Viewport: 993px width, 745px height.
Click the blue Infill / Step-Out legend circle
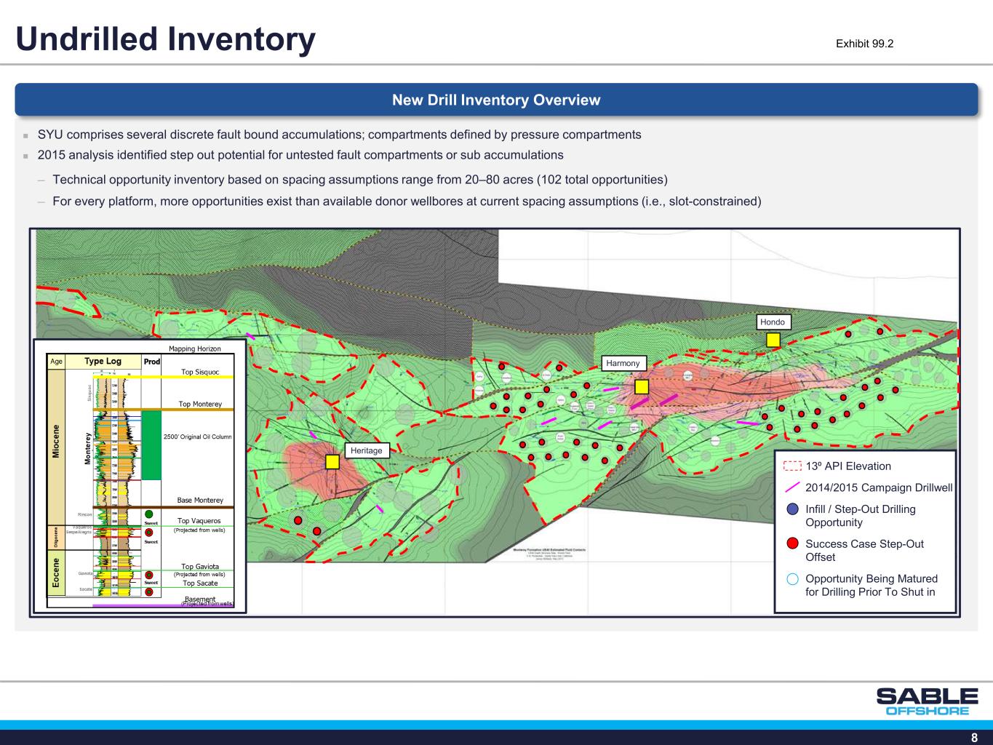click(793, 509)
